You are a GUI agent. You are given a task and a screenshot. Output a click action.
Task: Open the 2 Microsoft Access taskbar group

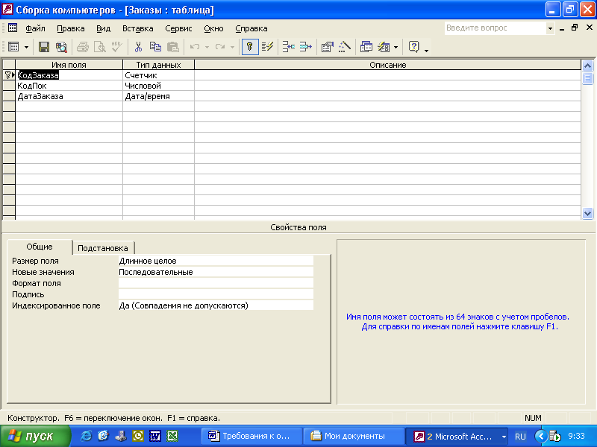[x=457, y=437]
